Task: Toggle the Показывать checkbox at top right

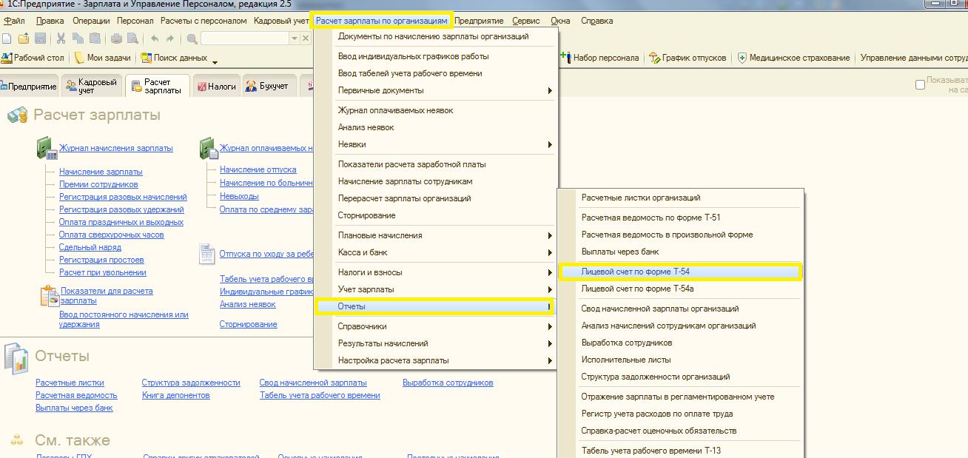Action: pos(921,84)
